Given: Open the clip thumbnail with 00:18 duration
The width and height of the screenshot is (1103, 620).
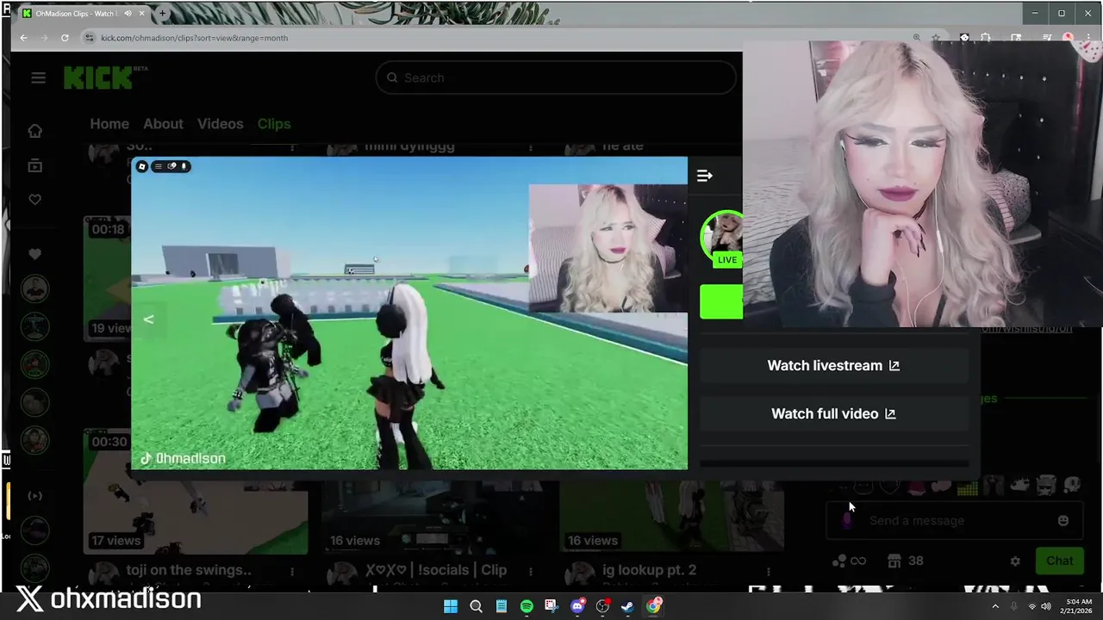Looking at the screenshot, I should point(108,278).
